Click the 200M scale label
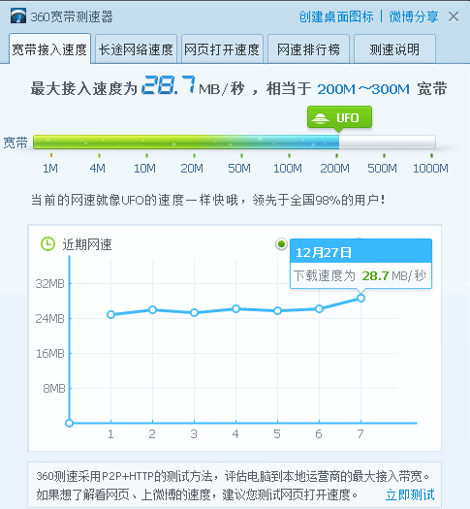 coord(334,168)
